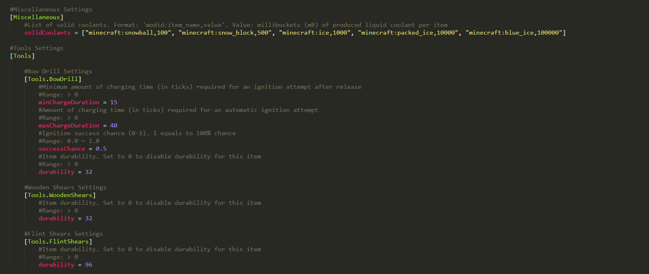
Task: Click the "#Bow Drill Settings" comment line
Action: [58, 71]
